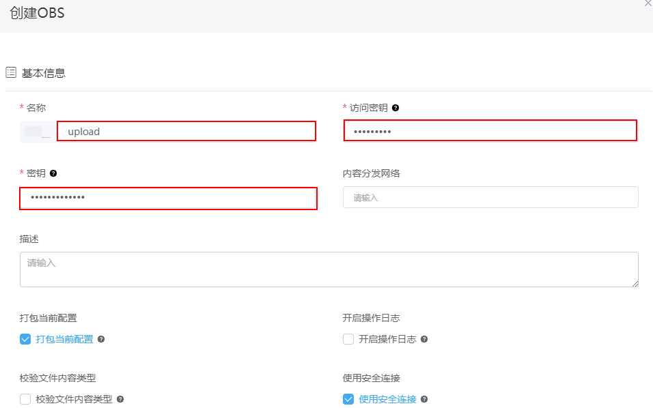653x408 pixels.
Task: Open help tooltip for 开启操作日志
Action: (424, 339)
